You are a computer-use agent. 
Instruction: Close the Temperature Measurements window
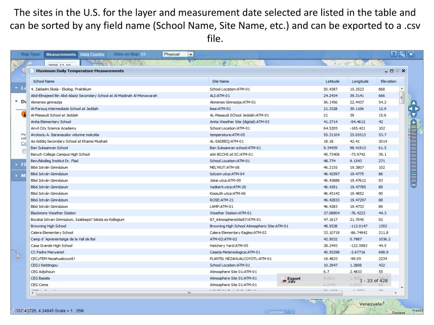click(x=403, y=71)
